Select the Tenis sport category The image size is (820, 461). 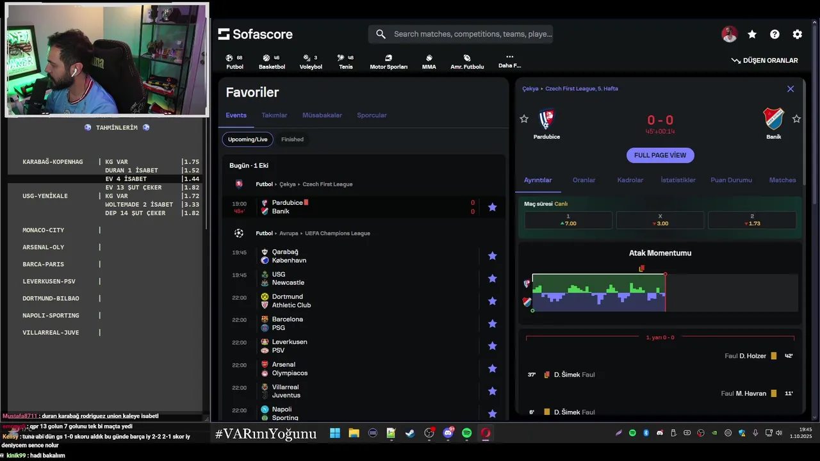click(x=346, y=62)
